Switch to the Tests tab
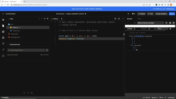Screen dimensions: 176x99 coord(139,19)
